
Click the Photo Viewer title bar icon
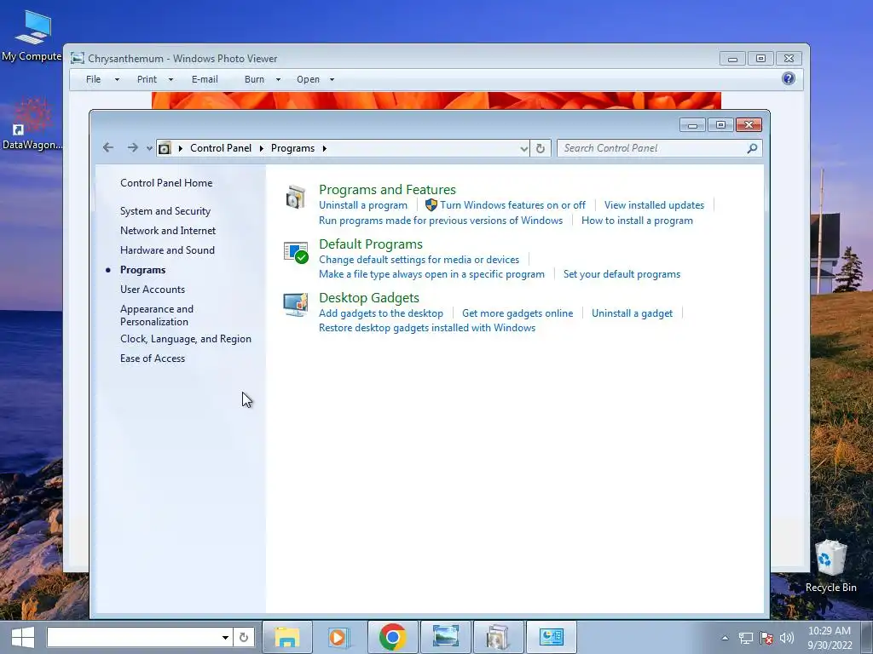click(x=78, y=59)
